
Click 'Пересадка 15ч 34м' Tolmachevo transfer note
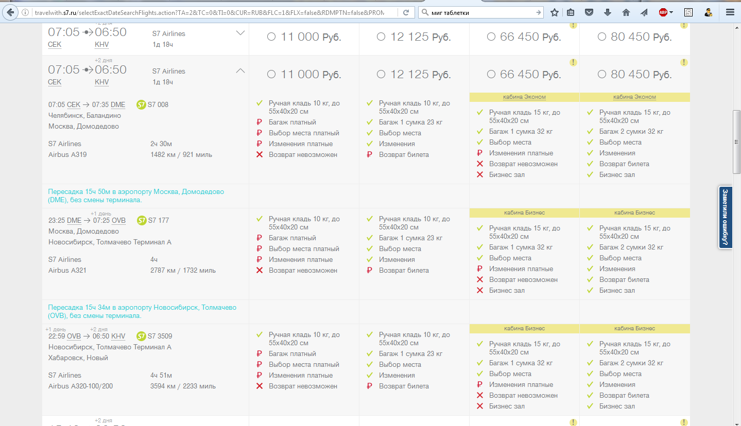pos(142,311)
